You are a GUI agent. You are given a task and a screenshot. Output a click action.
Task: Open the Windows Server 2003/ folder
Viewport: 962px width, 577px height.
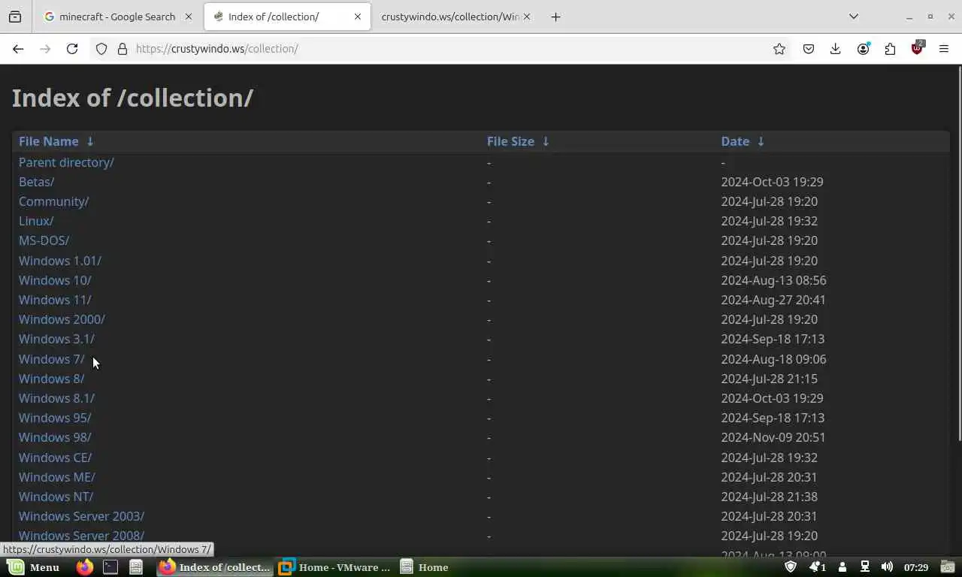click(x=81, y=516)
